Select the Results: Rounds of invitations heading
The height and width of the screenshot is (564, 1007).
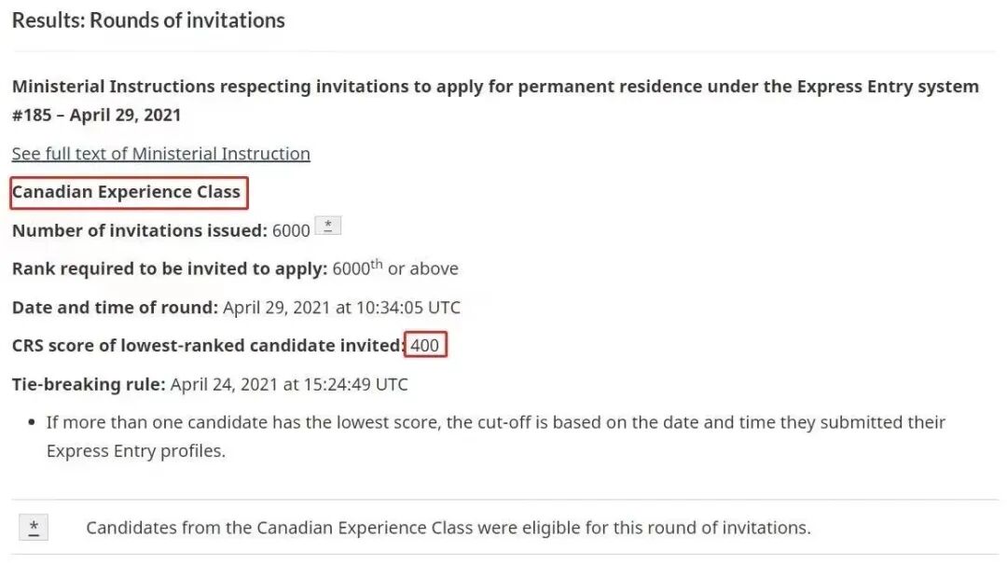coord(148,21)
